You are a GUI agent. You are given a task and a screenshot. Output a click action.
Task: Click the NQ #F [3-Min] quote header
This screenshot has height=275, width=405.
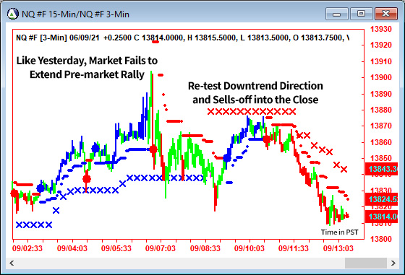tap(182, 38)
